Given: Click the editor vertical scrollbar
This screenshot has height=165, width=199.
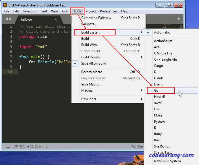Looking at the screenshot, I should [x=181, y=27].
